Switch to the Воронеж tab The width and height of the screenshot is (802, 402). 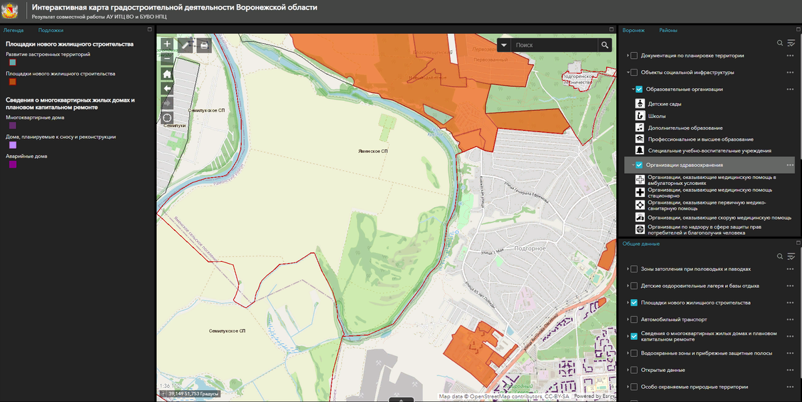coord(634,30)
